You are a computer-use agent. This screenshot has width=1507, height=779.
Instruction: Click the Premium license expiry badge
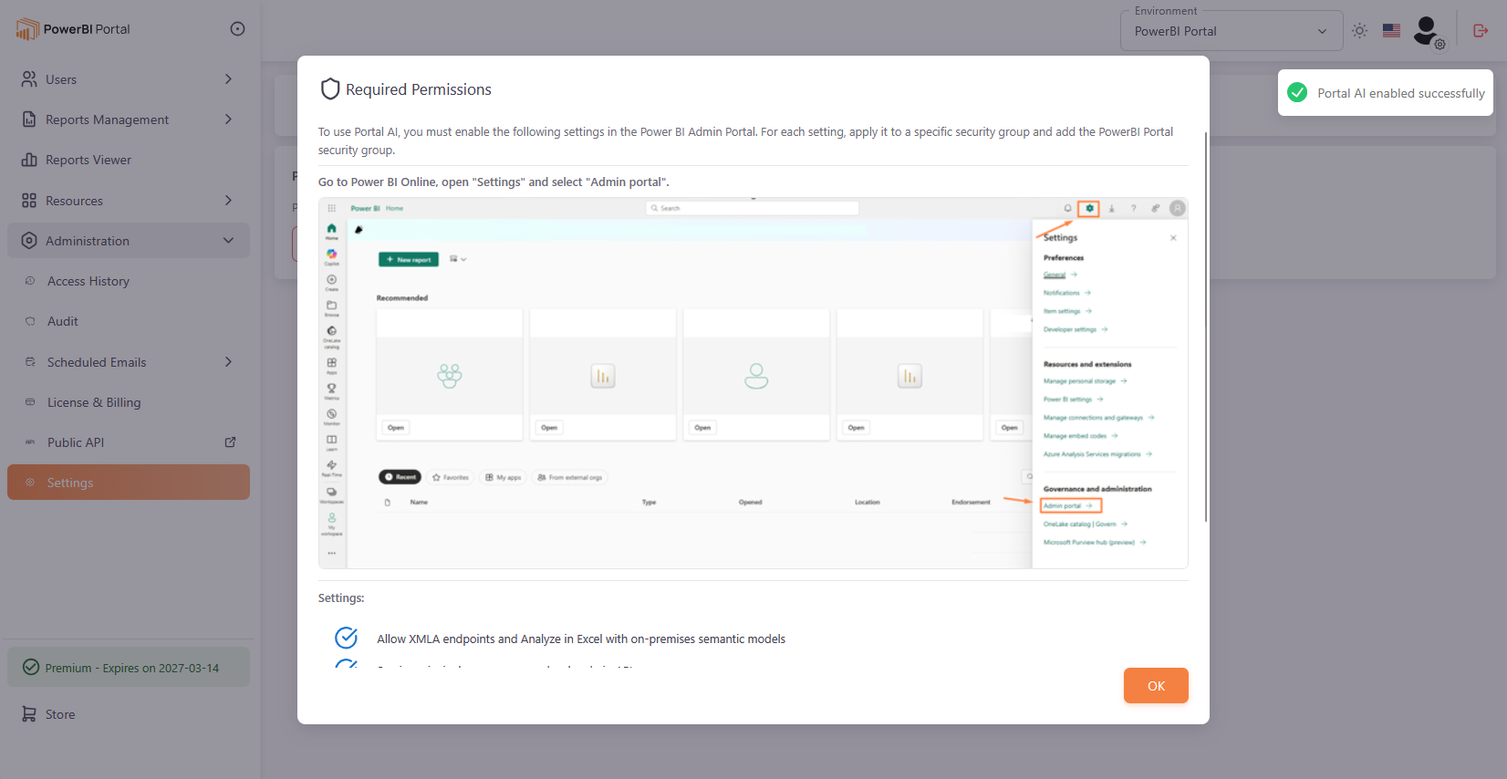pos(128,668)
